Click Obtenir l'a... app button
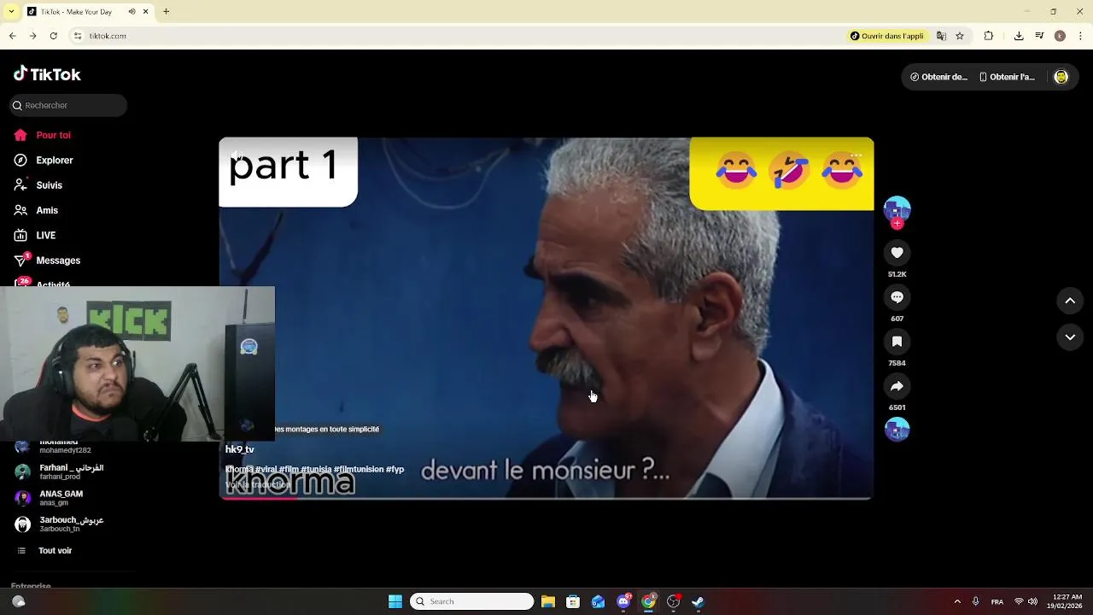The image size is (1093, 615). coord(1007,77)
